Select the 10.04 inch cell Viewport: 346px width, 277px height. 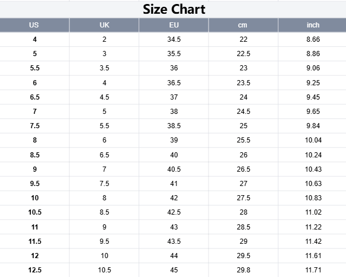[313, 140]
